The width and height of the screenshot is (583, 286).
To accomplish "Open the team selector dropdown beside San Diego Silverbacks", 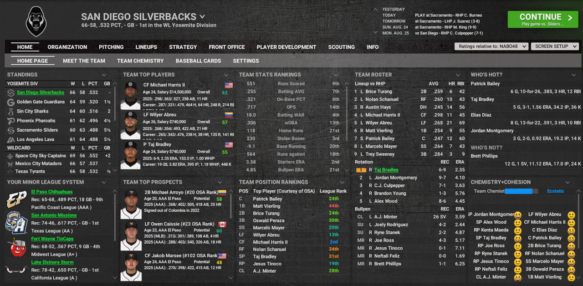I will 202,17.
